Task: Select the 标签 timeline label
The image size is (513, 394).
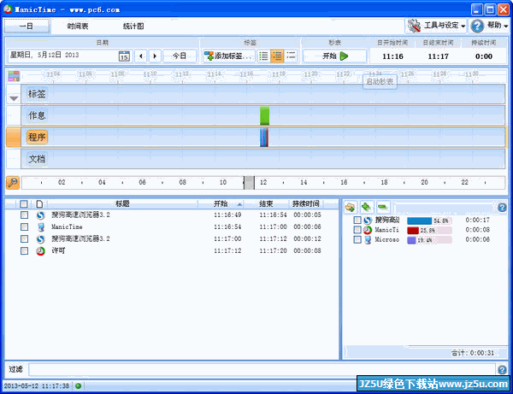Action: pos(37,94)
